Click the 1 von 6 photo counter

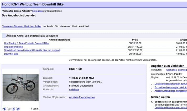coord(35,109)
